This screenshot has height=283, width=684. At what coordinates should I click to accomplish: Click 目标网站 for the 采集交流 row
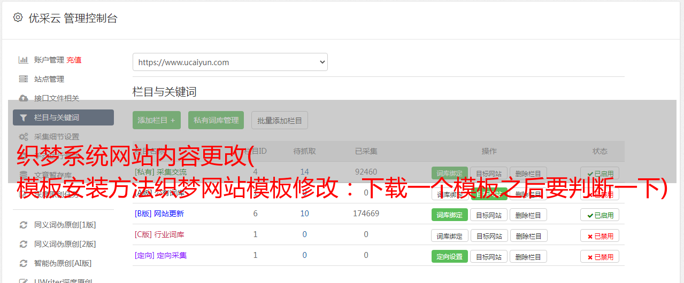(x=489, y=173)
